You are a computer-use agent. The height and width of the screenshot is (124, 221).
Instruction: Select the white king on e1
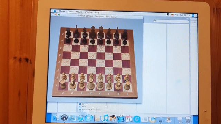click(100, 84)
